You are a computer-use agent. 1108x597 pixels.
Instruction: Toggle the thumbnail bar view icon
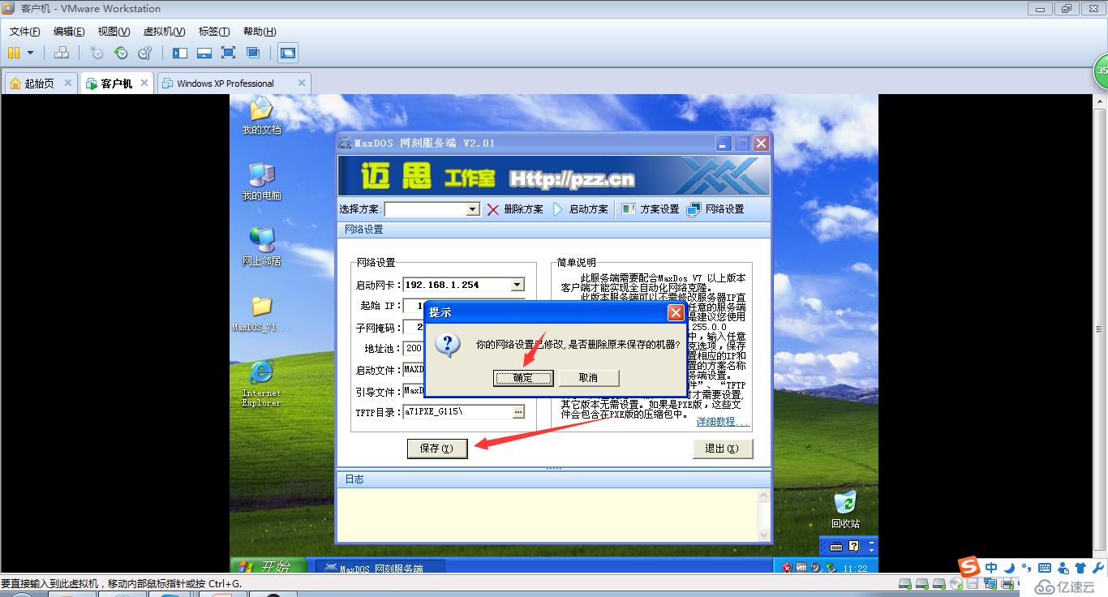pos(204,53)
